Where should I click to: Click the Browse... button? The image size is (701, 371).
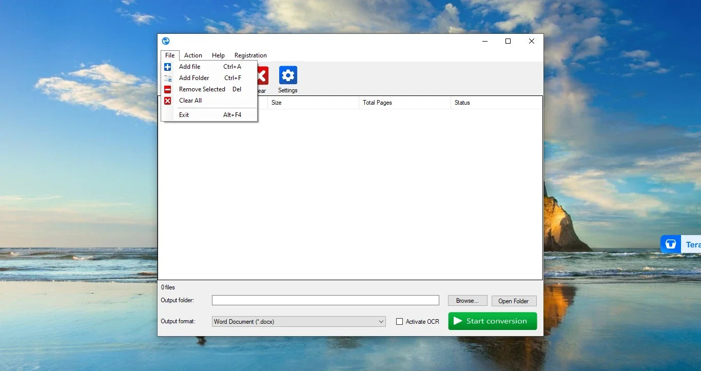click(467, 301)
